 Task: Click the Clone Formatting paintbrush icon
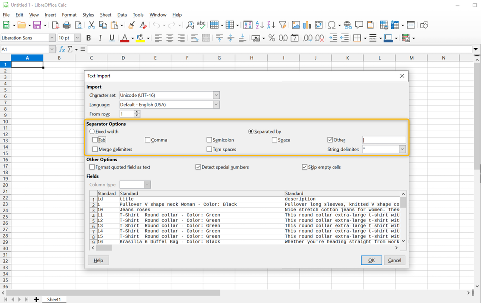tap(131, 25)
